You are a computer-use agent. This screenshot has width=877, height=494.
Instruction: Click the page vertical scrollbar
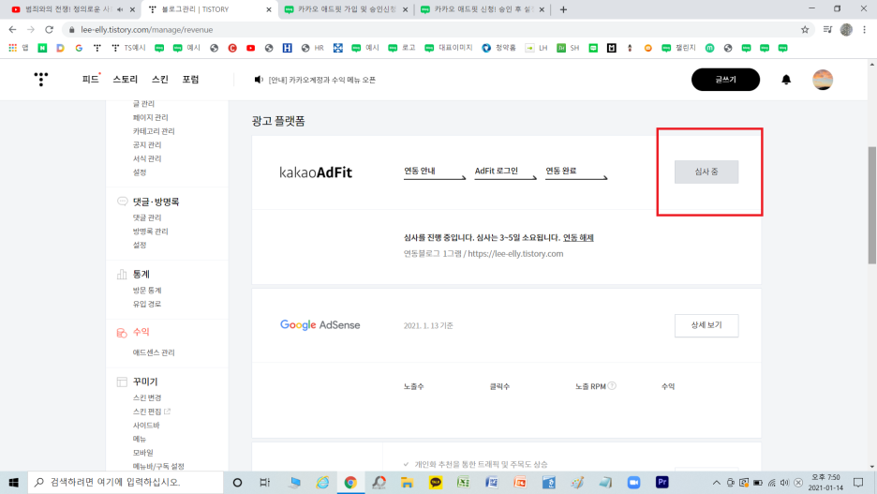click(872, 206)
